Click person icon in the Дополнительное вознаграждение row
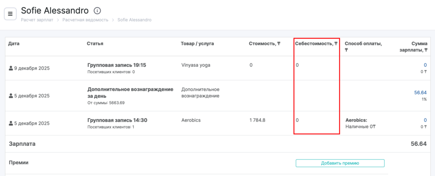The width and height of the screenshot is (435, 176). [x=11, y=96]
